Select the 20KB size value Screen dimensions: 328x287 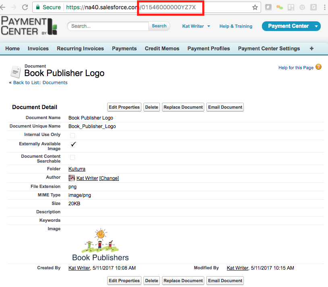pos(74,204)
